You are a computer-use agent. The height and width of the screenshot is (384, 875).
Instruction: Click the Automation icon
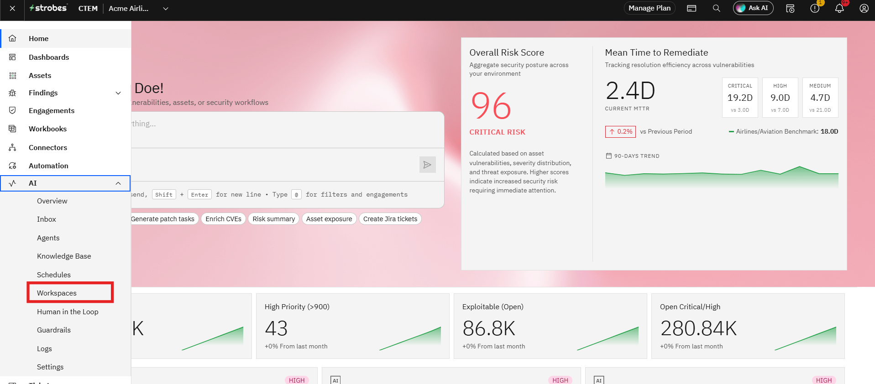[x=12, y=166]
